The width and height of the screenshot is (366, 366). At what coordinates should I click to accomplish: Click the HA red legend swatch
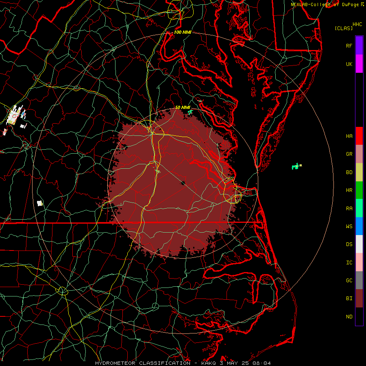tap(359, 136)
